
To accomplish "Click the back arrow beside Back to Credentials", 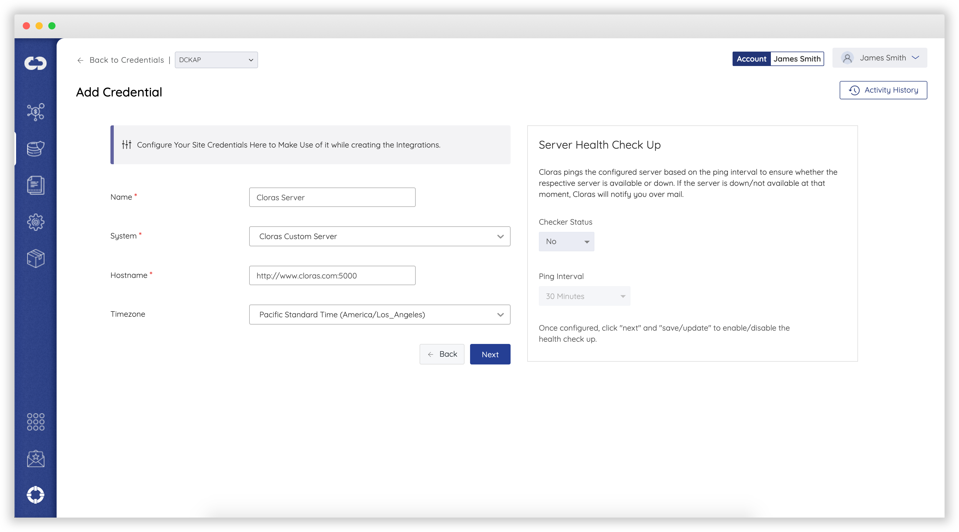I will pos(80,60).
